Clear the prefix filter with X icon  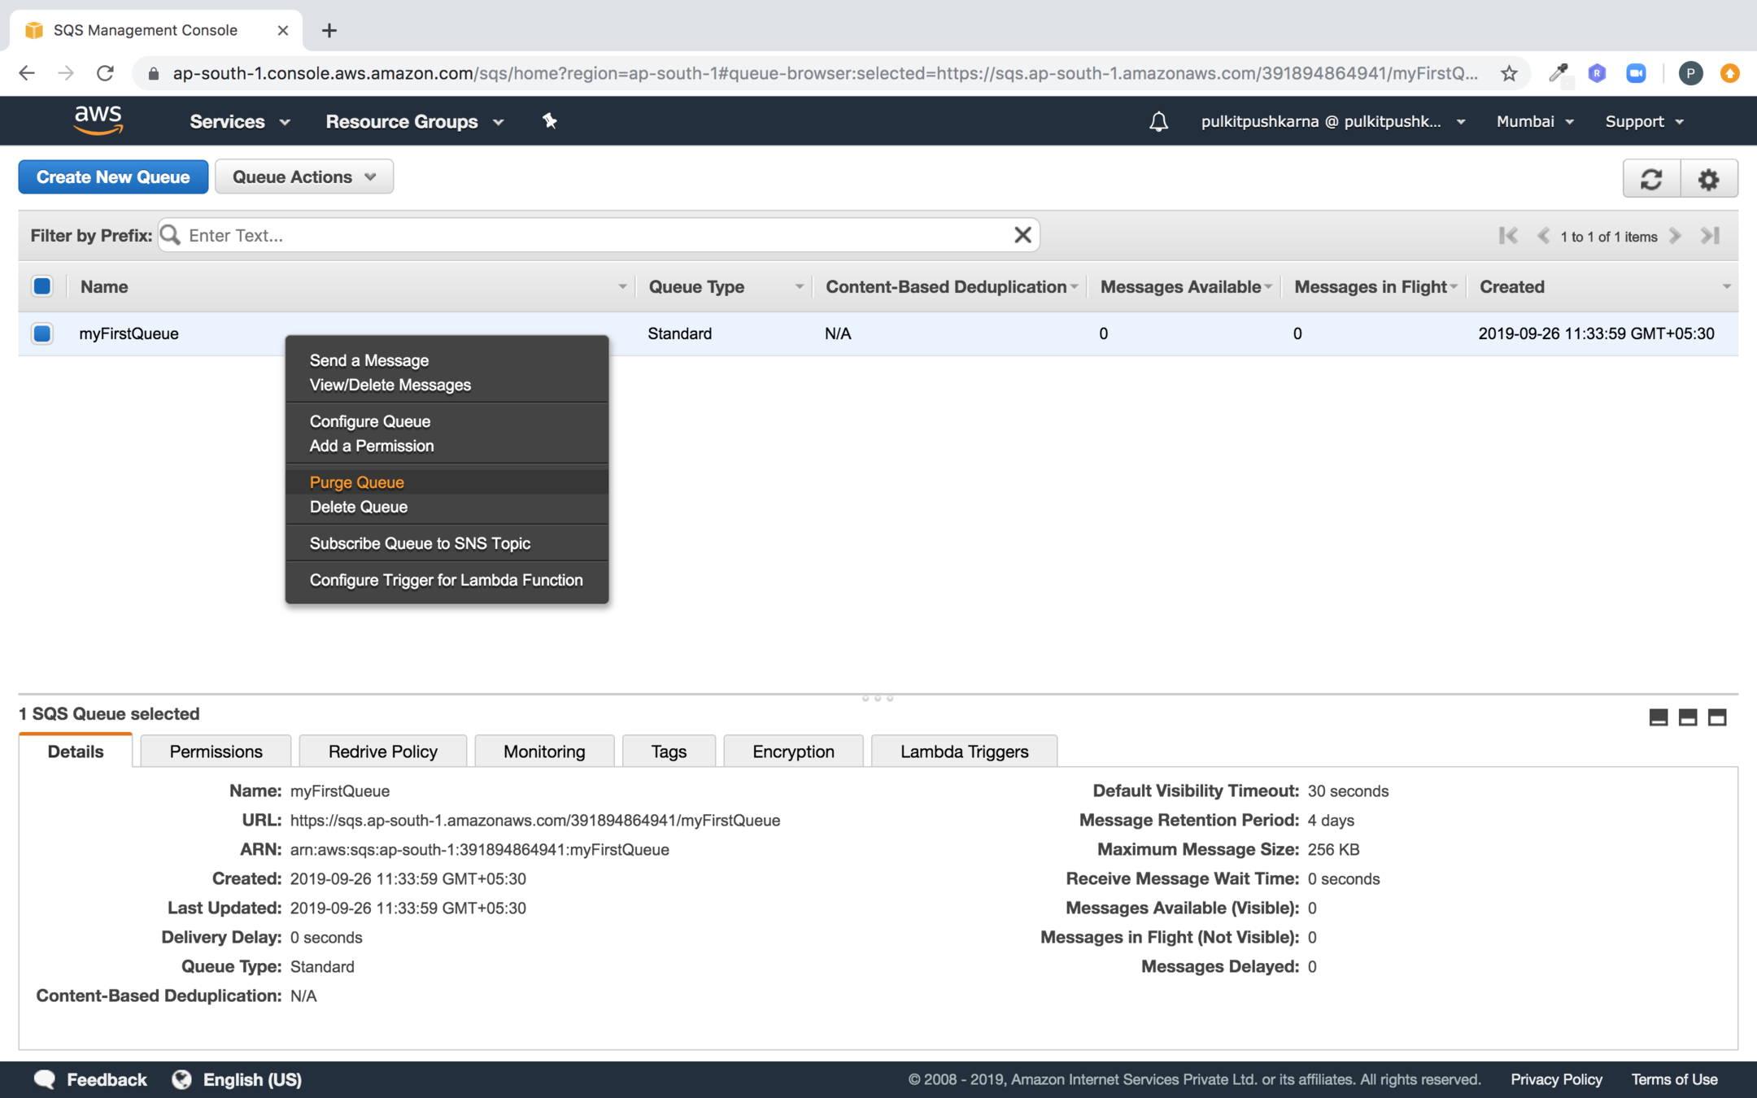(1022, 235)
